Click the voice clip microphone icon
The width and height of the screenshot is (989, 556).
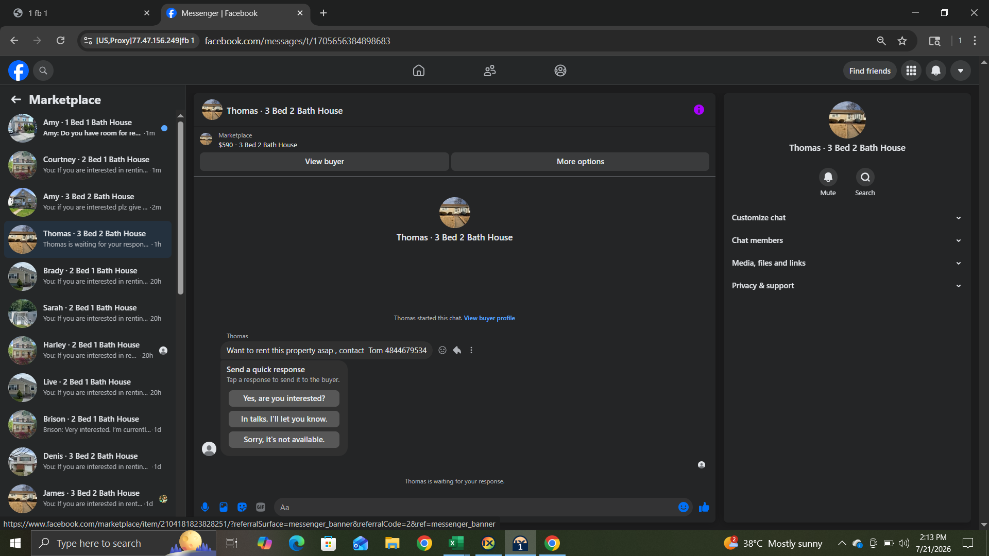click(205, 507)
